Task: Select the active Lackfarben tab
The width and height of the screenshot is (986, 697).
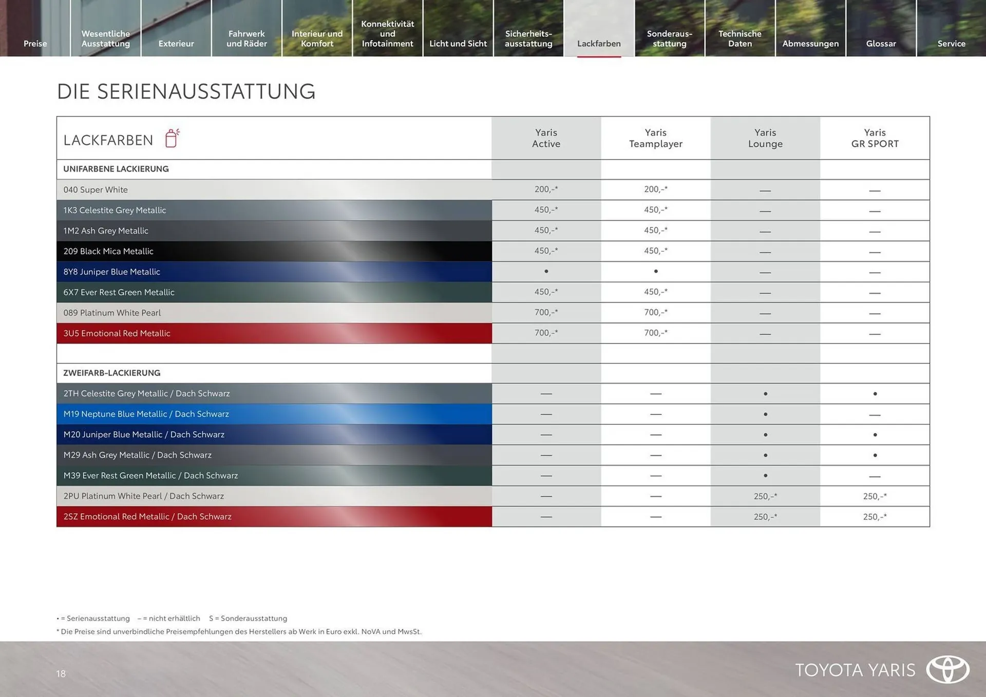Action: 599,44
